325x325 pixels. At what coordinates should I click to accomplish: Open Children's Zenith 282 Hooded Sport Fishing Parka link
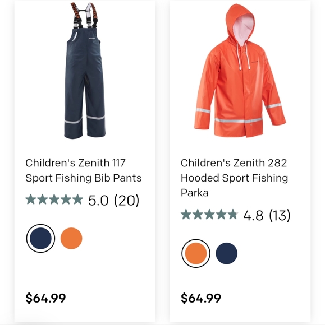pos(234,178)
